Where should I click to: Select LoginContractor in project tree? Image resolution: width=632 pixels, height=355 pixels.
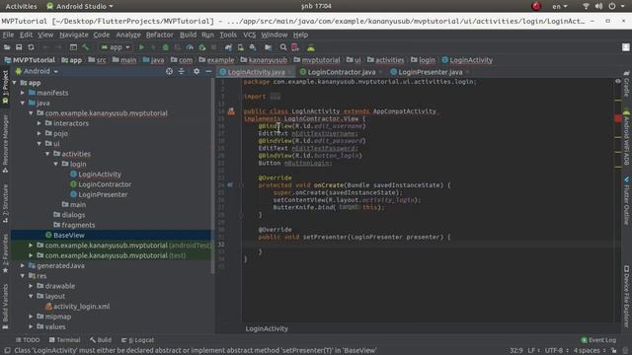click(x=105, y=184)
